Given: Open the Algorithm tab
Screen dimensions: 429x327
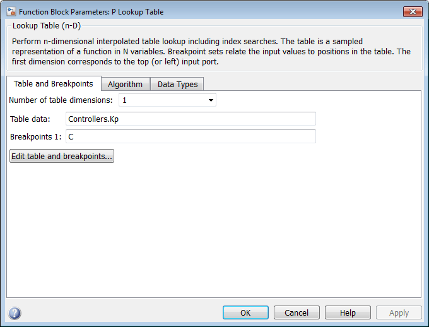Looking at the screenshot, I should (x=125, y=85).
